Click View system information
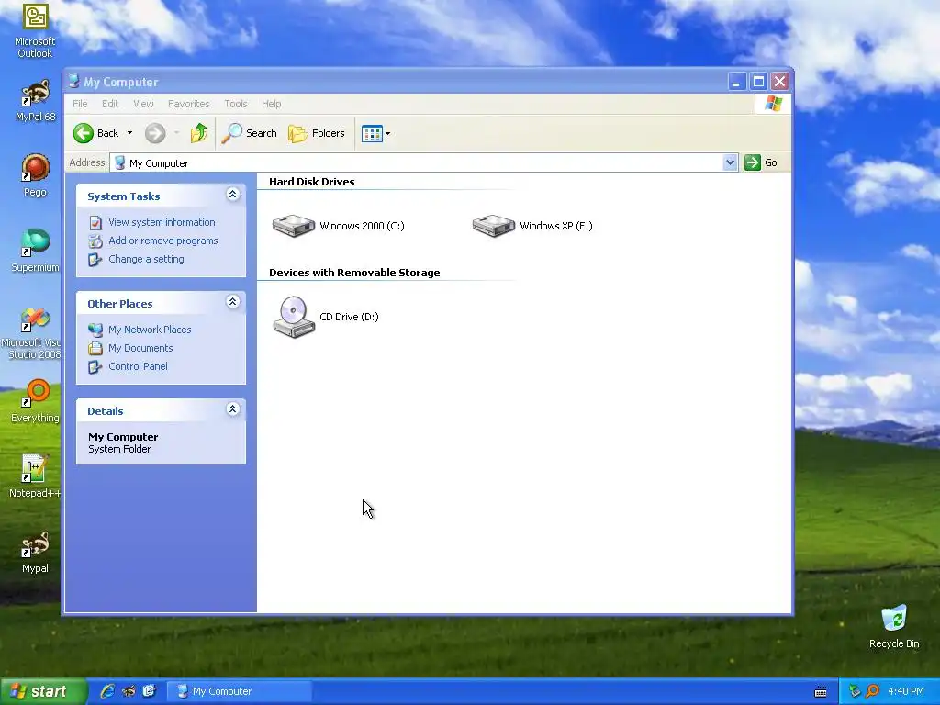This screenshot has height=705, width=940. pos(162,222)
